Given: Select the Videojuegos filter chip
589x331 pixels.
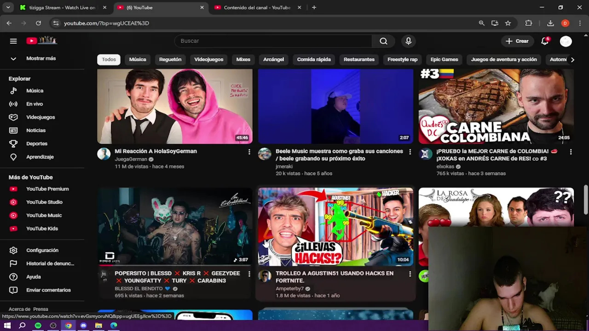Looking at the screenshot, I should 208,59.
